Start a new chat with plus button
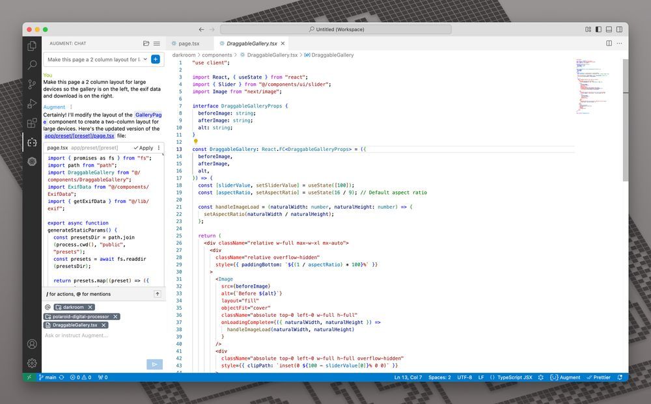651x404 pixels. pyautogui.click(x=156, y=59)
